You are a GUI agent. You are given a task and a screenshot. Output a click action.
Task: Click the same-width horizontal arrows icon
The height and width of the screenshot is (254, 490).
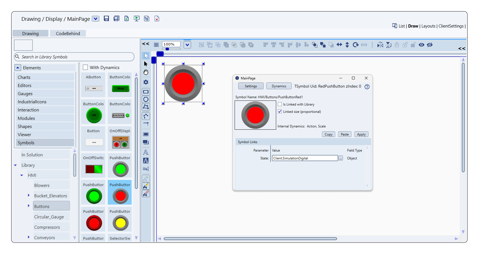[x=339, y=45]
